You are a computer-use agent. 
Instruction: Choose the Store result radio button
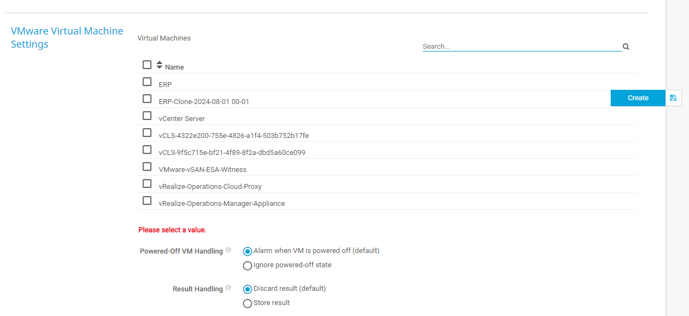click(248, 303)
